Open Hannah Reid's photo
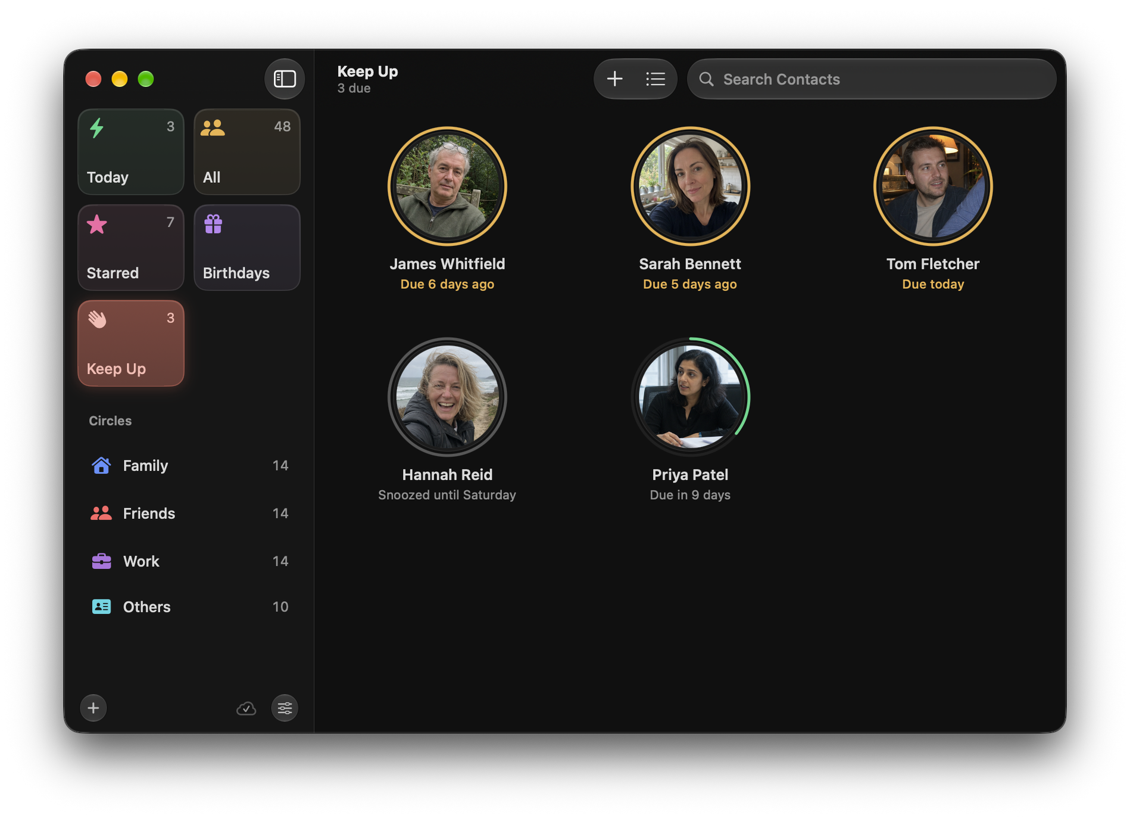 pyautogui.click(x=447, y=397)
